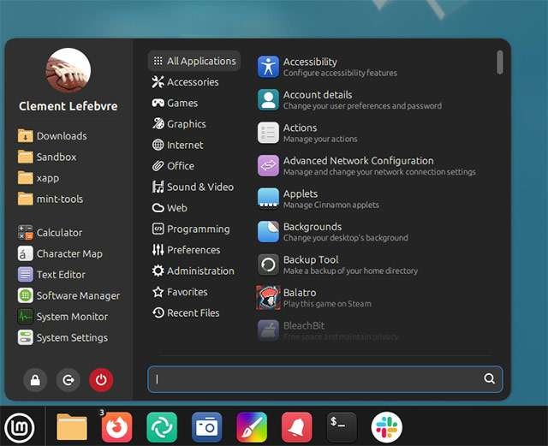Open Slack from the panel

pyautogui.click(x=386, y=427)
